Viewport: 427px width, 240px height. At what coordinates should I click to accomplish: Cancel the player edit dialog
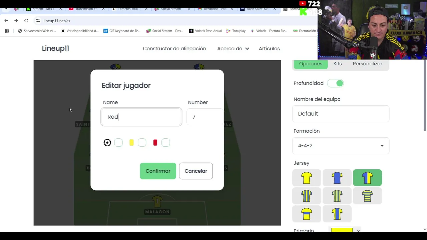tap(196, 171)
